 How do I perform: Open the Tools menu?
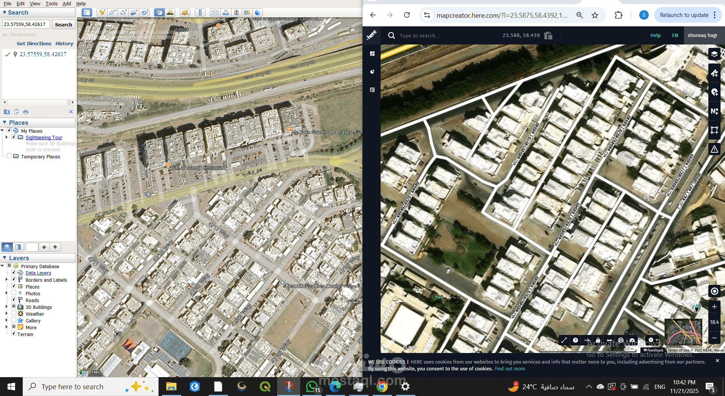(51, 3)
